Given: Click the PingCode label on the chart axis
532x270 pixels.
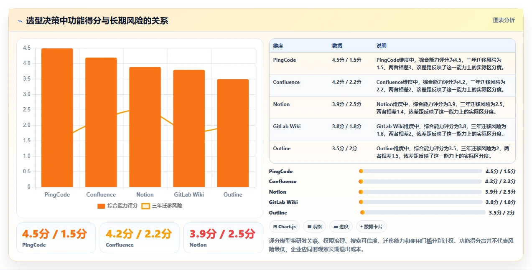Looking at the screenshot, I should [x=57, y=194].
